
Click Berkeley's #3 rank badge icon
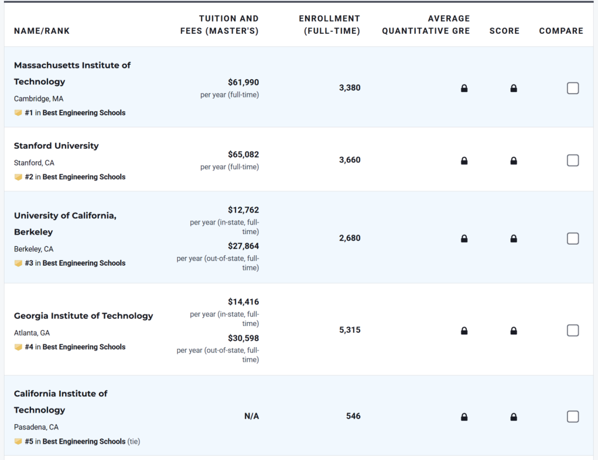[x=18, y=263]
